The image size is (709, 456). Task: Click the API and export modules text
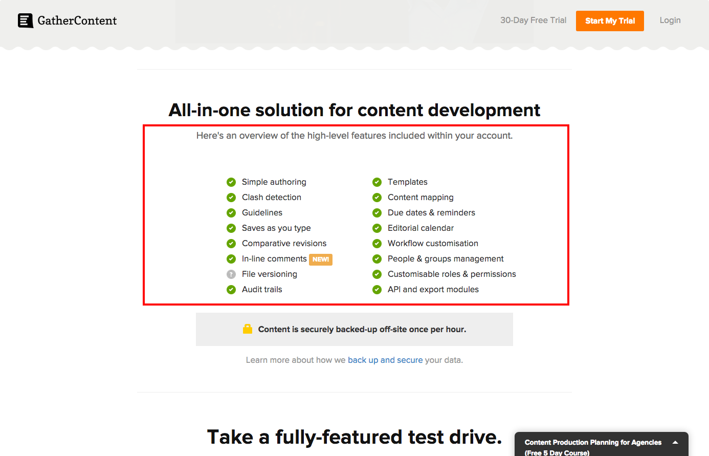click(x=433, y=290)
